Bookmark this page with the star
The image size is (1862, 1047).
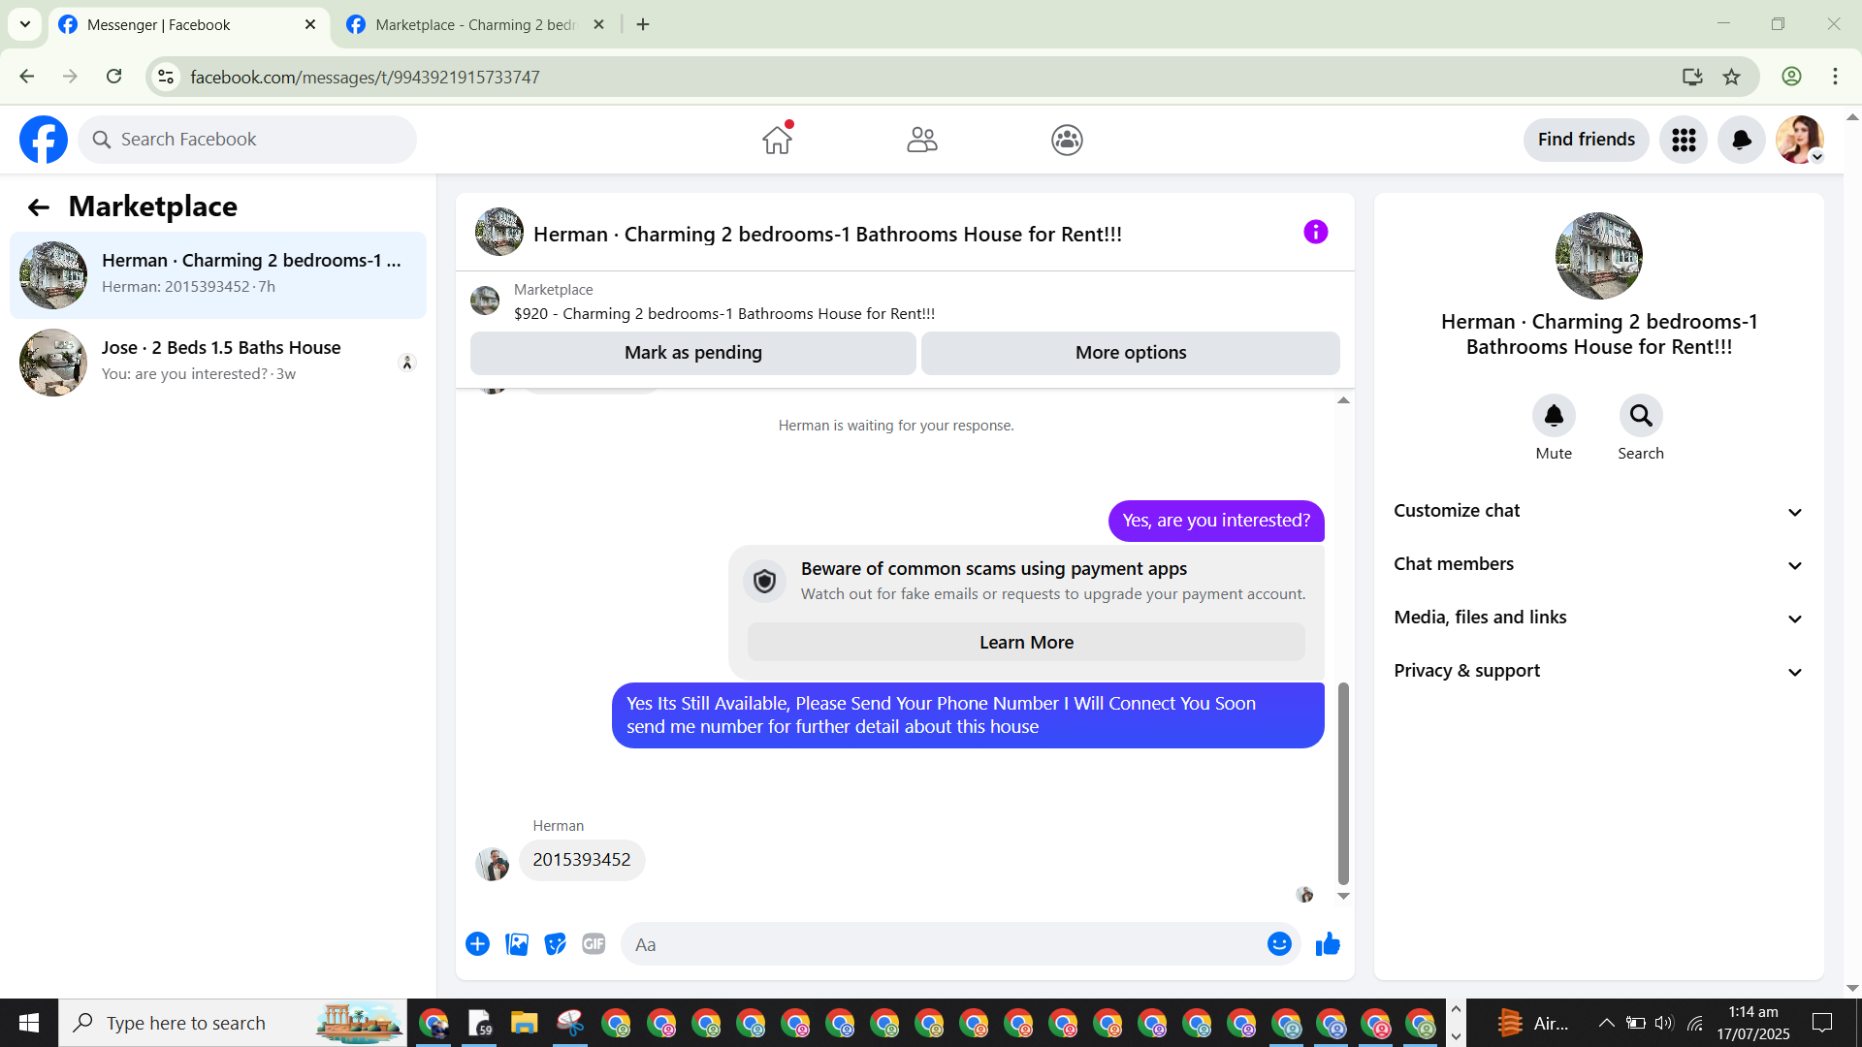[1732, 77]
